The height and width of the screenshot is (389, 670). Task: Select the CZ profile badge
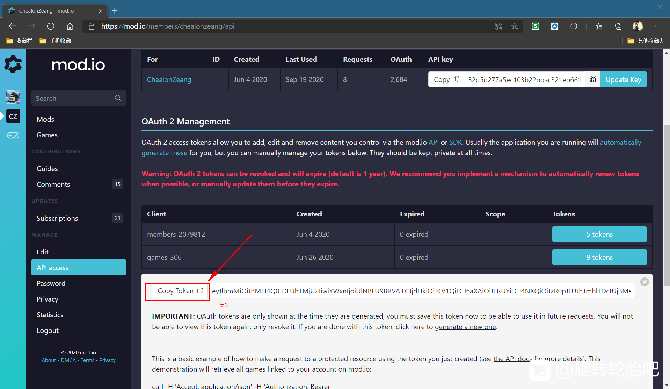[x=13, y=116]
